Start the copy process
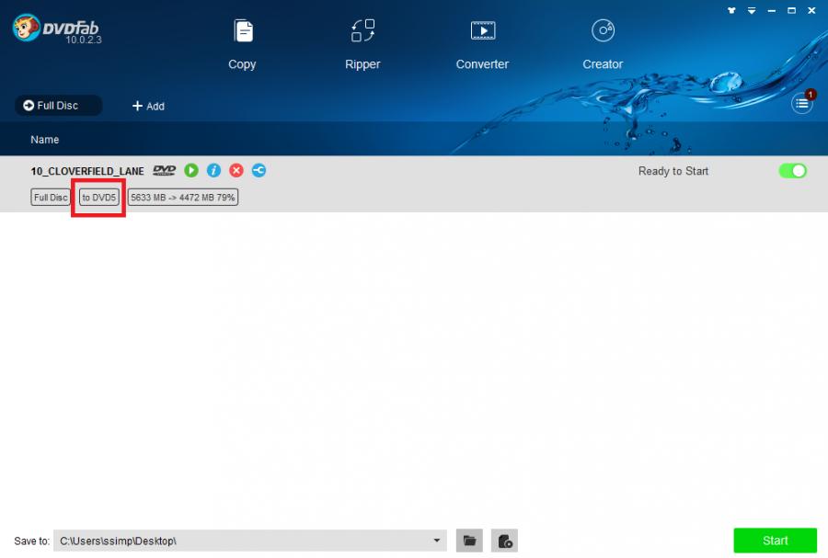The width and height of the screenshot is (828, 558). (x=776, y=541)
